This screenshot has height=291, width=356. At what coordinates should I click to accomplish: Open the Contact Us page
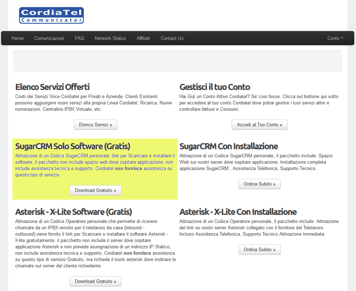pos(172,38)
